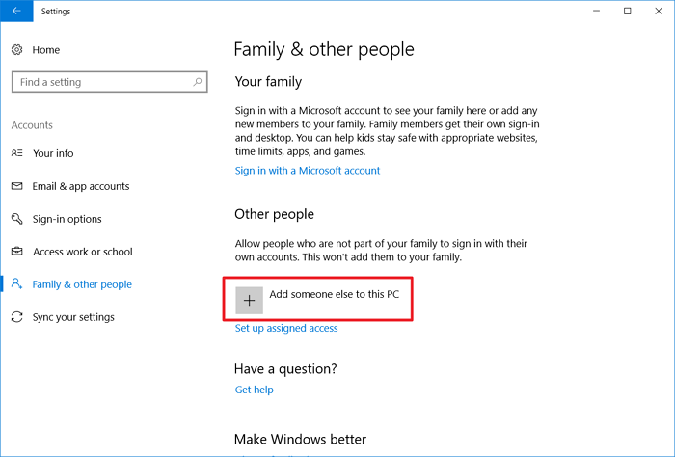Screen dimensions: 675x457
Task: Click the Get help link
Action: [x=255, y=390]
